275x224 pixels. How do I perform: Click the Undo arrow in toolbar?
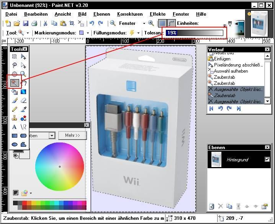pyautogui.click(x=92, y=23)
